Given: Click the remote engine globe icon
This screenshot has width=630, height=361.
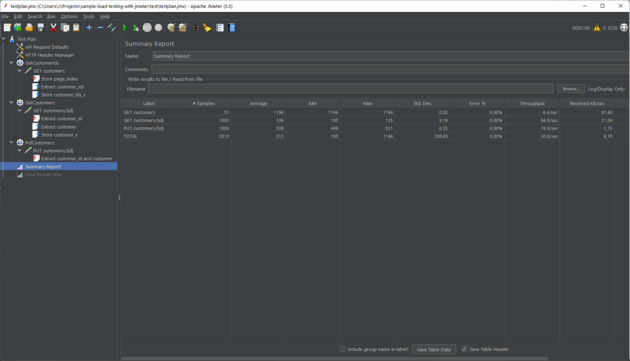Looking at the screenshot, I should (x=624, y=27).
